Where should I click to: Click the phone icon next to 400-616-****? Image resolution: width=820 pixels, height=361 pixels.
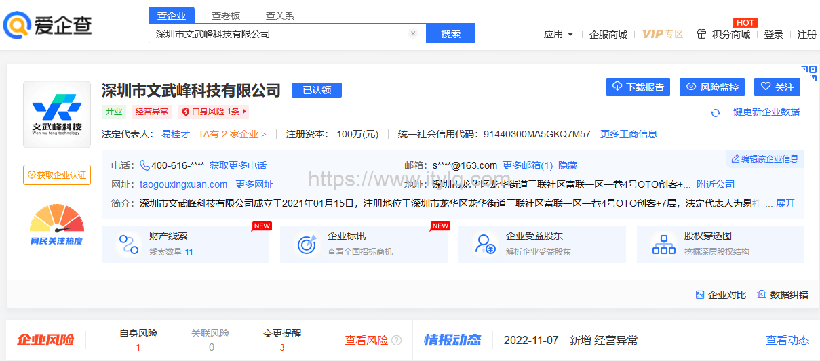point(144,165)
